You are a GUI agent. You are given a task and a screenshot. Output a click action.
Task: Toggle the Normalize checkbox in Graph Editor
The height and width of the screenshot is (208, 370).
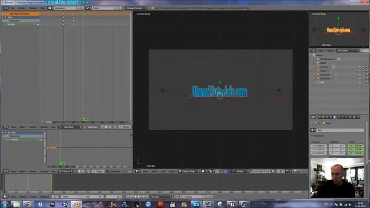[108, 172]
